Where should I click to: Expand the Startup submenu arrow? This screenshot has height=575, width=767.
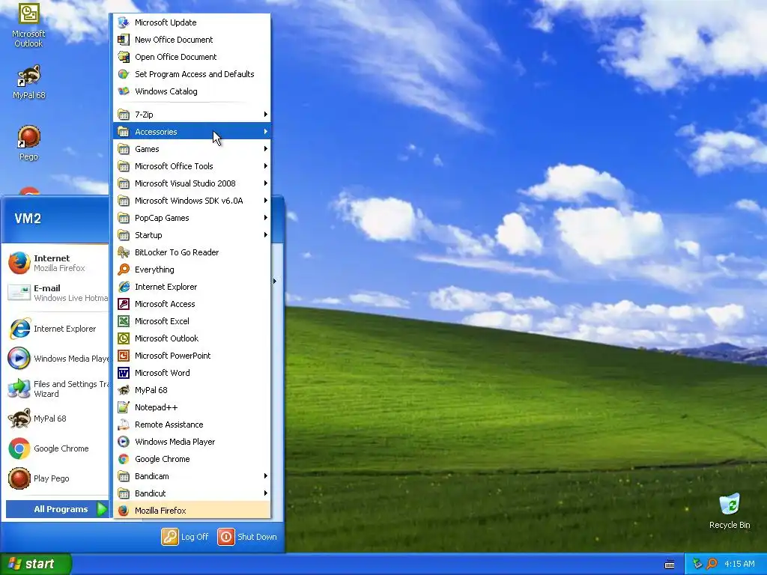click(x=266, y=235)
